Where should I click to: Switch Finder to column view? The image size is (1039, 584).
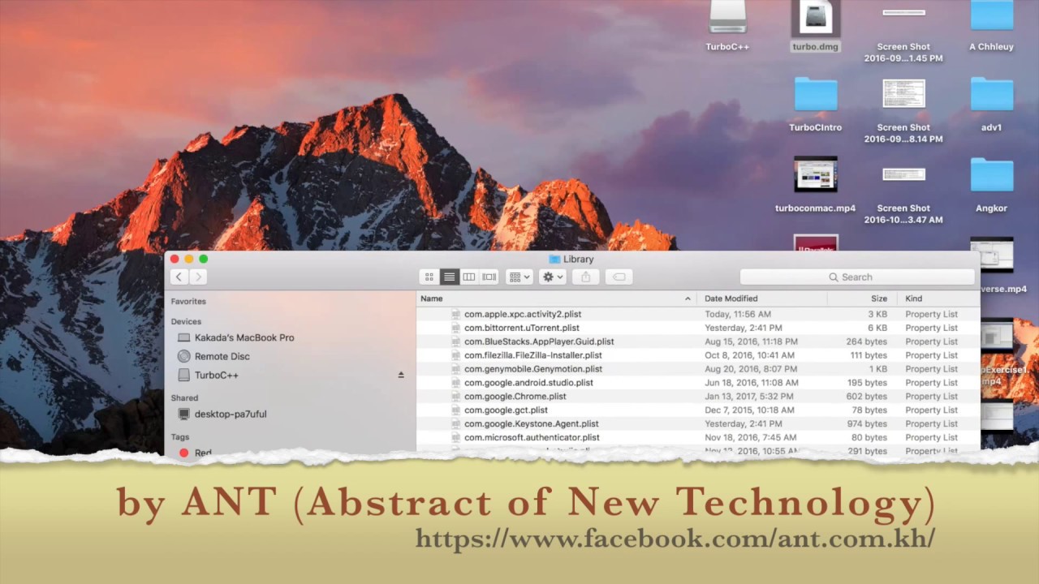coord(469,277)
